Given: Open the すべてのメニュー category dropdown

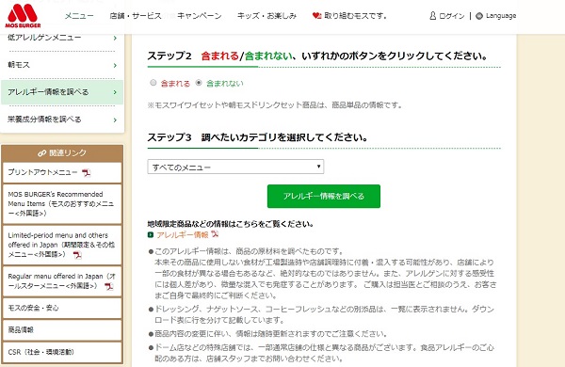Looking at the screenshot, I should [x=235, y=167].
